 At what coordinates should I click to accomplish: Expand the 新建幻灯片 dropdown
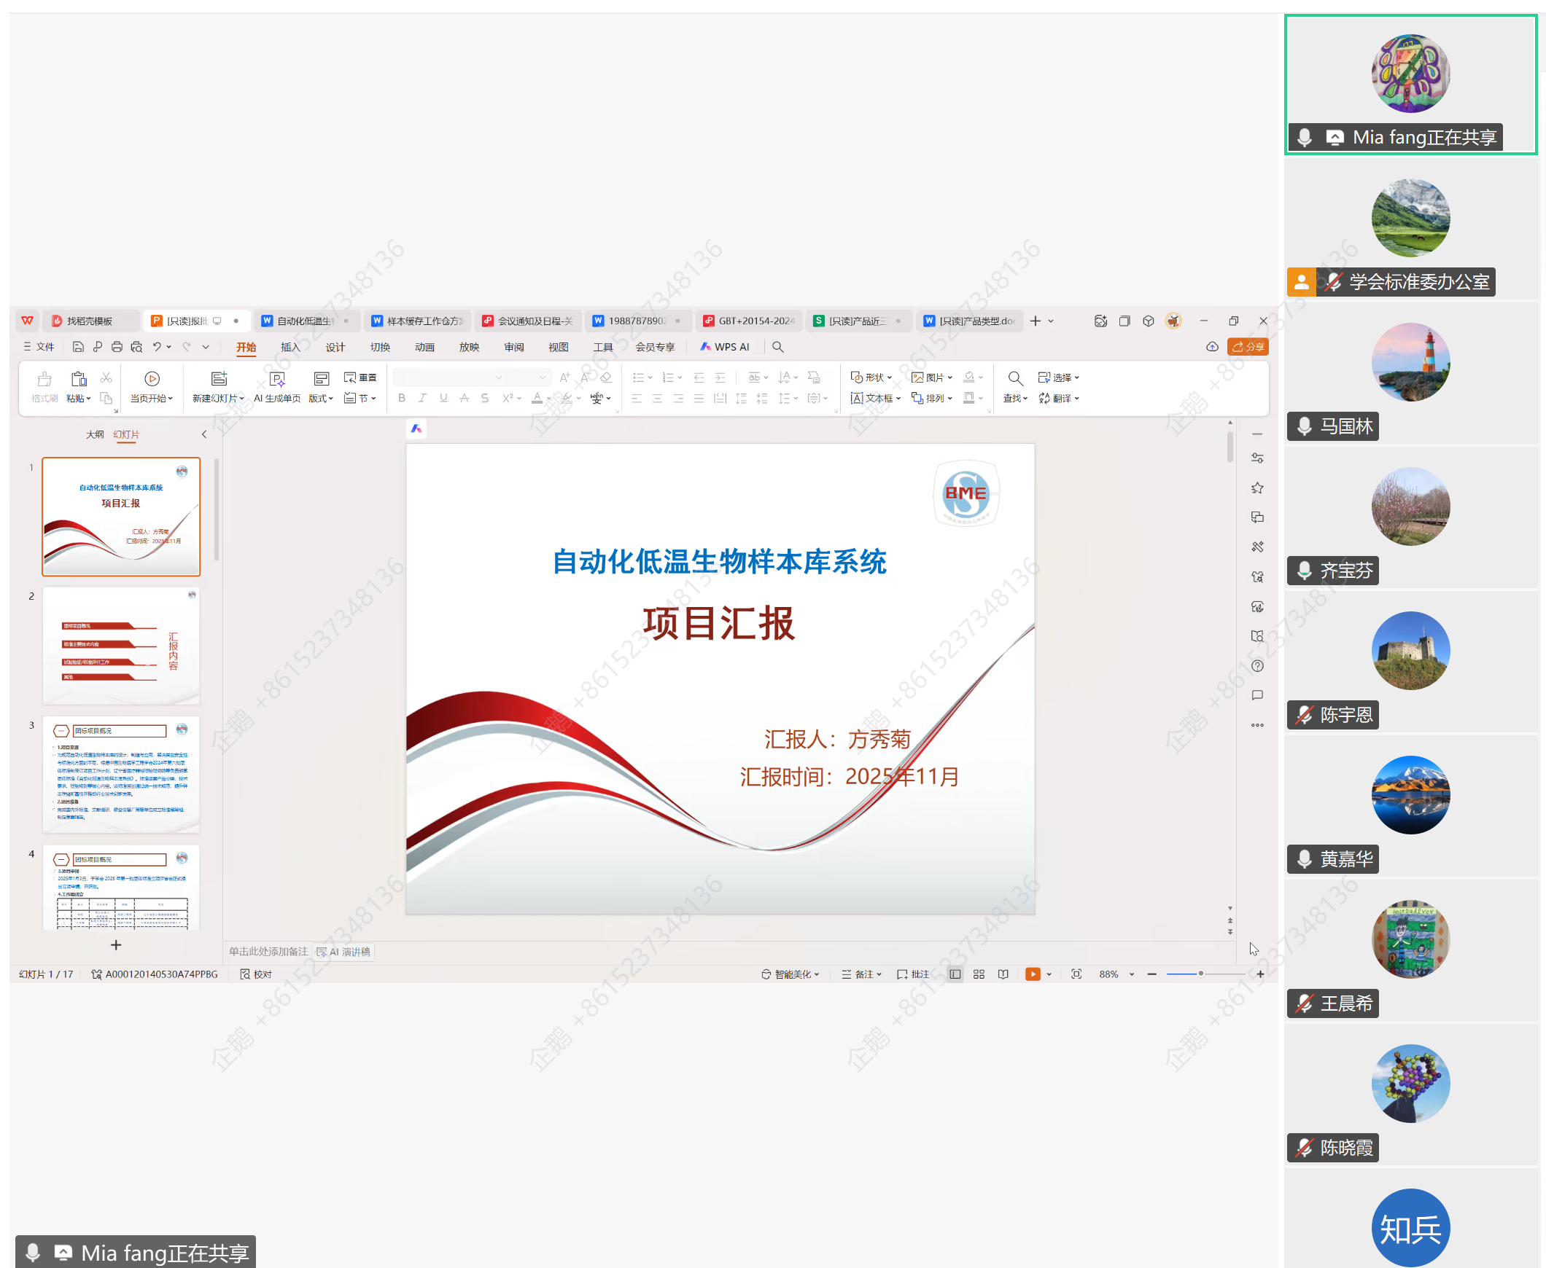242,399
